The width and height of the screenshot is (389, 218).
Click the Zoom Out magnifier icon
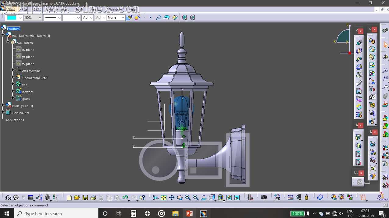[x=196, y=198]
